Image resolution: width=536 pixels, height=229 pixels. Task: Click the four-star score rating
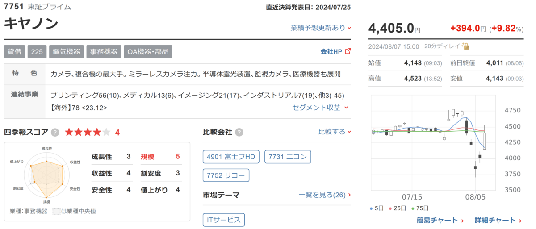(88, 132)
